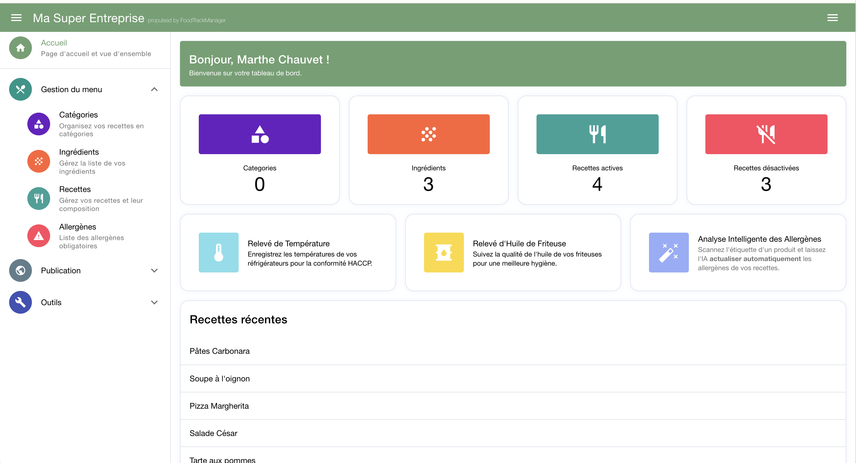Image resolution: width=856 pixels, height=463 pixels.
Task: Select Pizza Margherita from recent recipes
Action: (x=219, y=406)
